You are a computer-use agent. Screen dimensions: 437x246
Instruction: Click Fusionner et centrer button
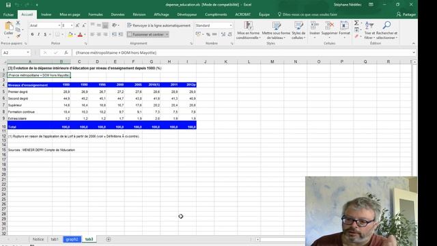coord(145,34)
